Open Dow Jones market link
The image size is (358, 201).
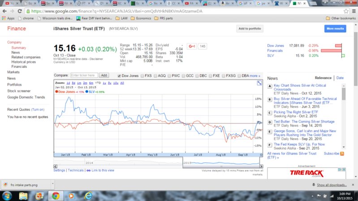click(276, 46)
